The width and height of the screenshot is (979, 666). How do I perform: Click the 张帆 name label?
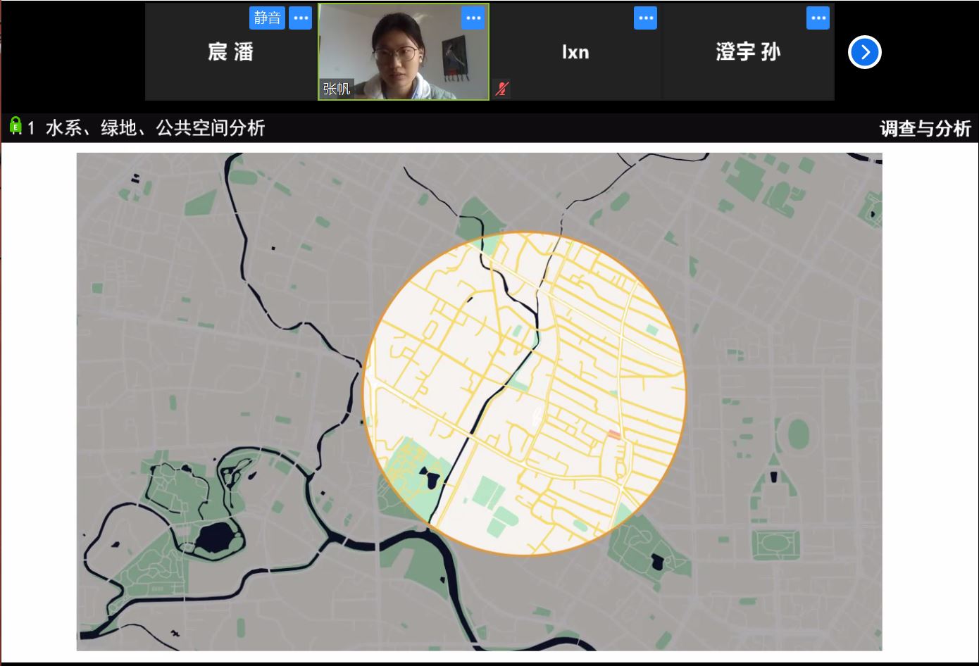(x=336, y=89)
